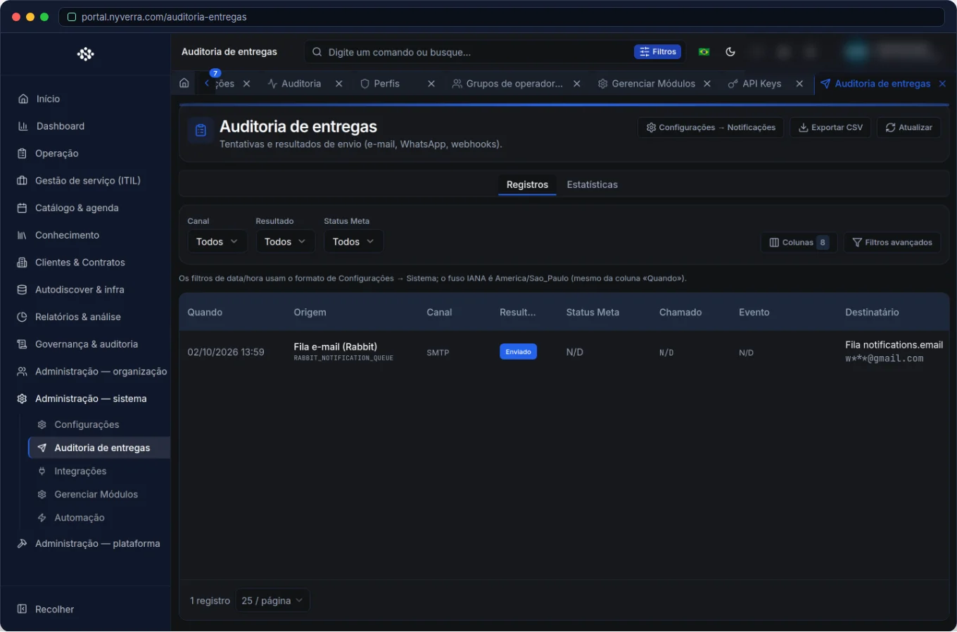957x632 pixels.
Task: Open Administração — plataforma section
Action: coord(88,544)
